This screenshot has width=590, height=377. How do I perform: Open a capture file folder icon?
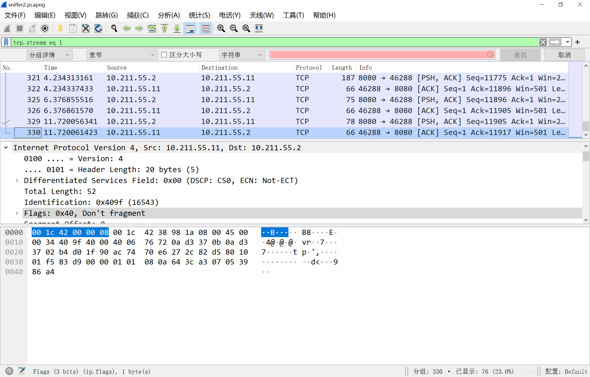coord(60,28)
